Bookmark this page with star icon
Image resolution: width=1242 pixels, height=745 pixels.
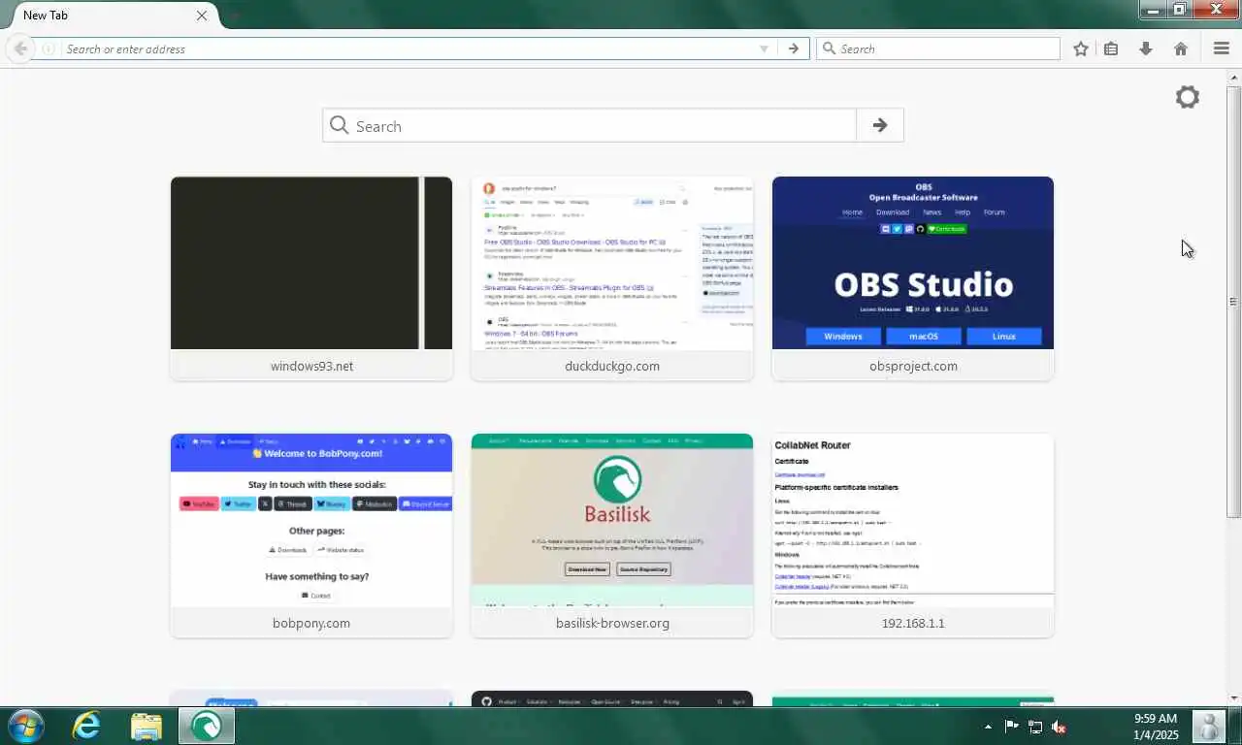tap(1081, 49)
